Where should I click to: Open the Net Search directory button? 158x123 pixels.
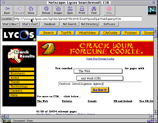70,24
